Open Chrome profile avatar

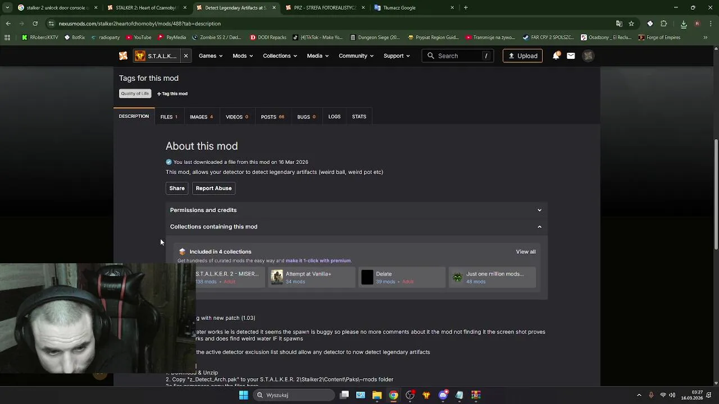[x=697, y=24]
